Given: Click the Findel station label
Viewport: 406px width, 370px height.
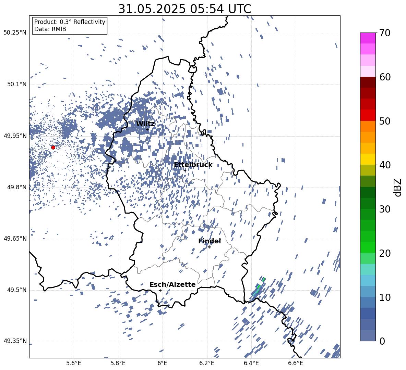Looking at the screenshot, I should pyautogui.click(x=210, y=241).
